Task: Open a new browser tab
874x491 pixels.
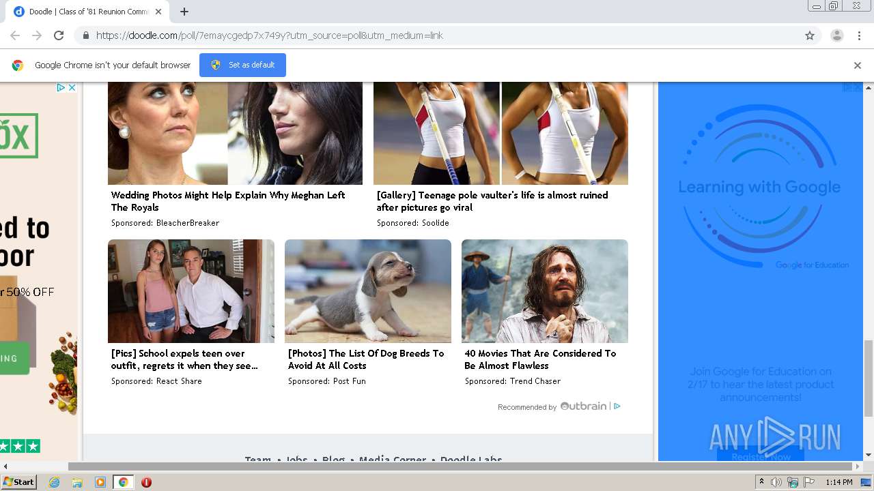Action: 184,12
